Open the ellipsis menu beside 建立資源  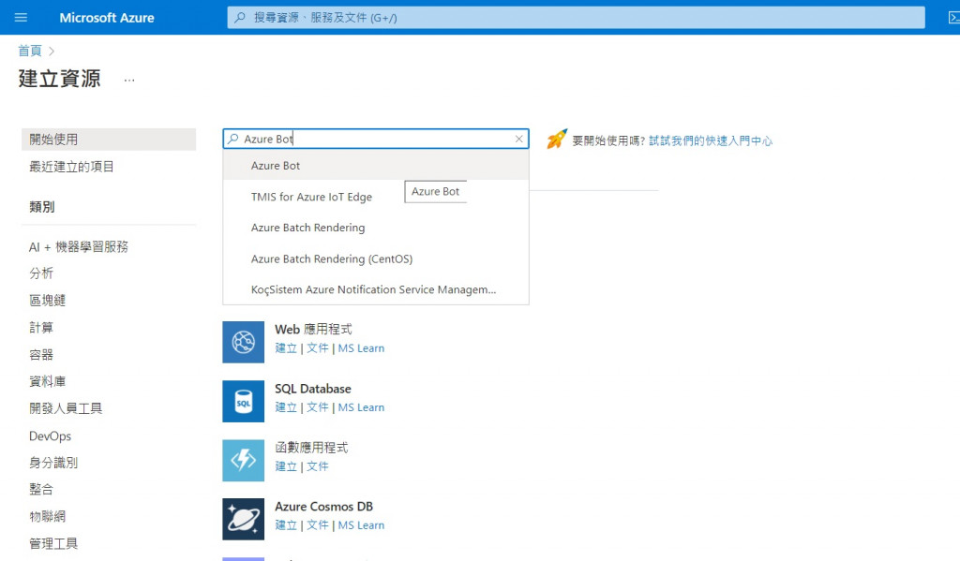129,81
